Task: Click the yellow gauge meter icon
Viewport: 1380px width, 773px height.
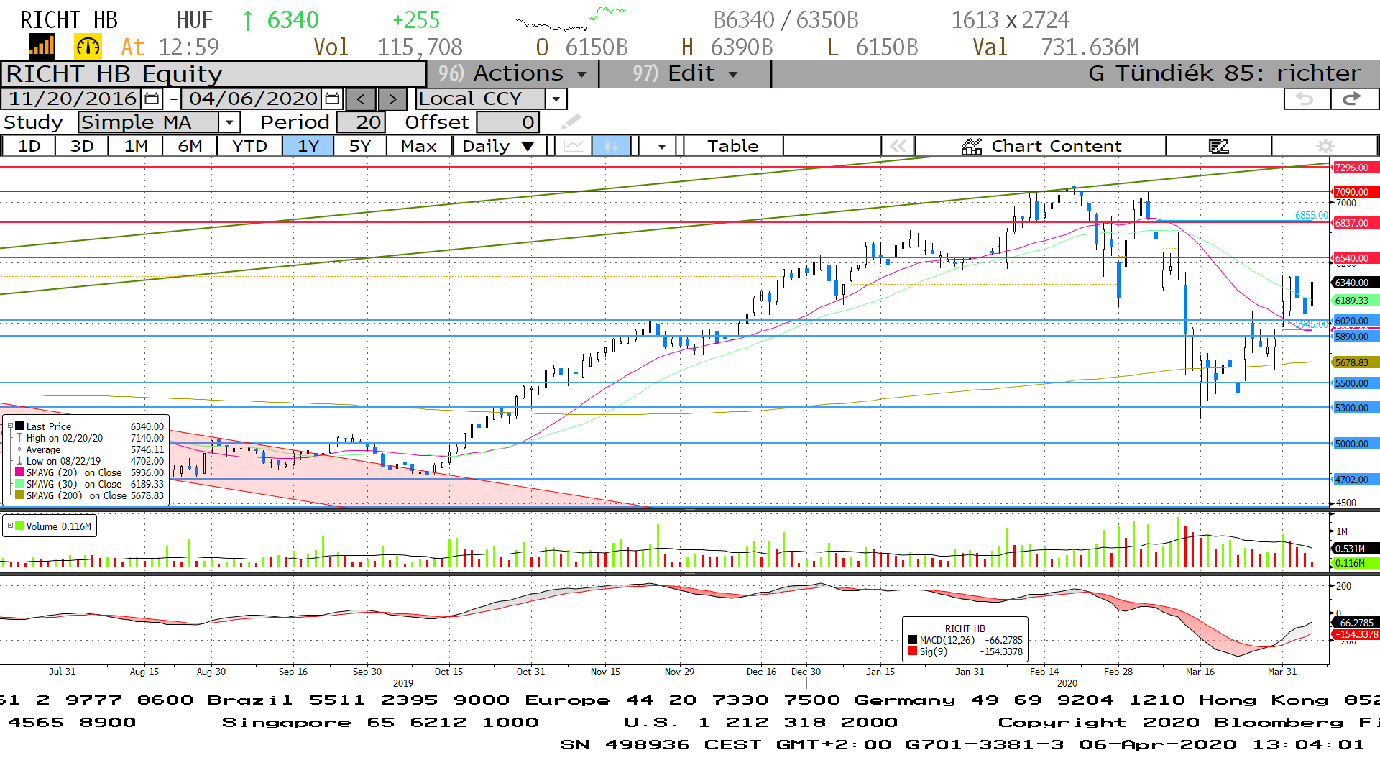Action: [88, 47]
